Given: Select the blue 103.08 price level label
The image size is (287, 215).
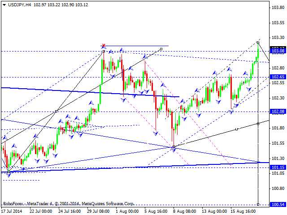Looking at the screenshot, I should tap(278, 52).
